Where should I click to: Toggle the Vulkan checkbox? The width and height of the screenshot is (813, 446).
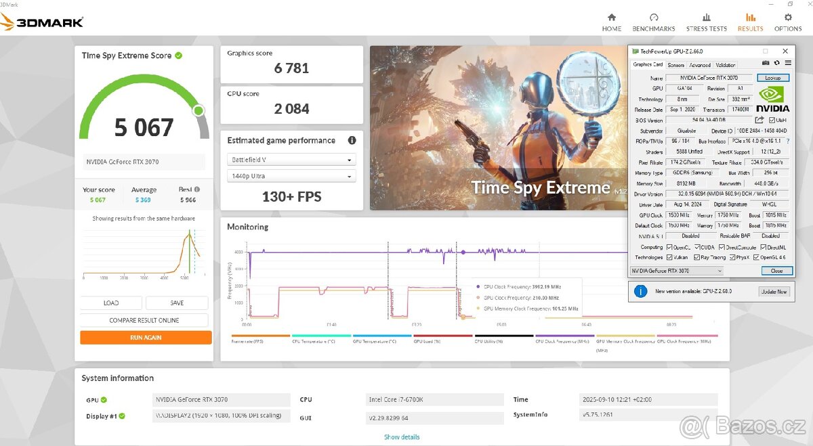coord(669,257)
